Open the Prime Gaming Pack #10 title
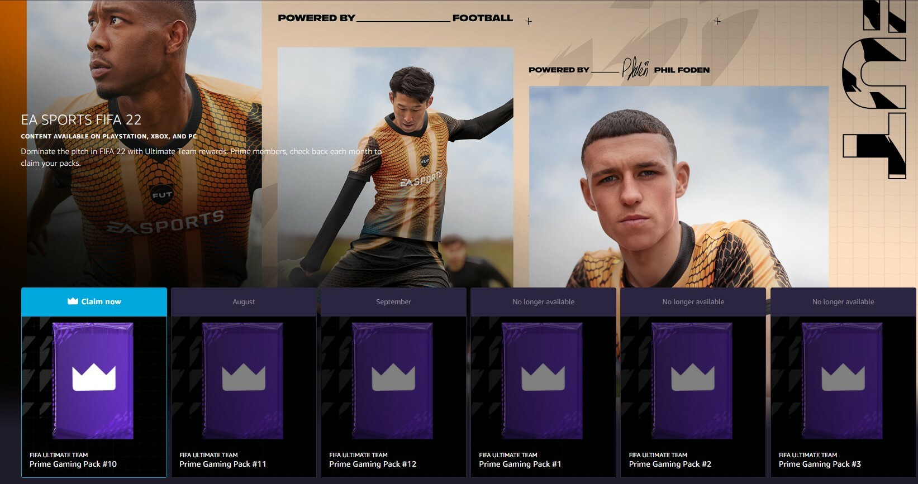Screen dimensions: 918x484 pos(73,464)
